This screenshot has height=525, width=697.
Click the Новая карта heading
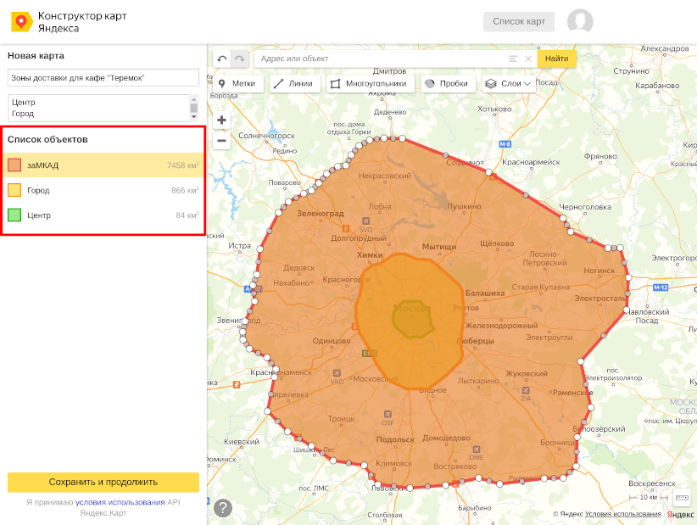tap(36, 56)
